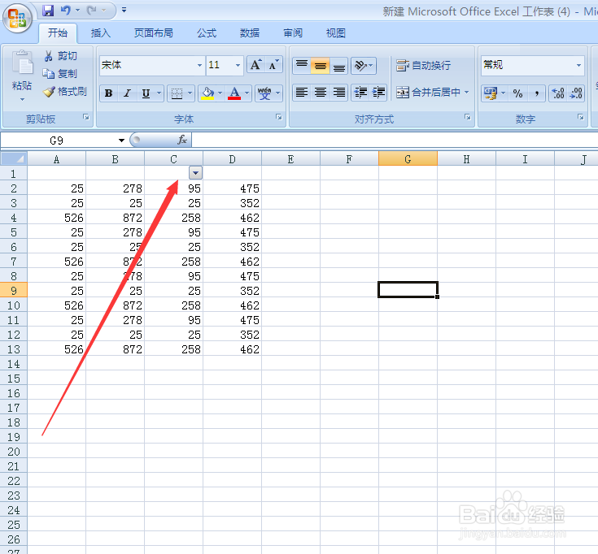
Task: Click 剪切 cut button
Action: pos(60,56)
